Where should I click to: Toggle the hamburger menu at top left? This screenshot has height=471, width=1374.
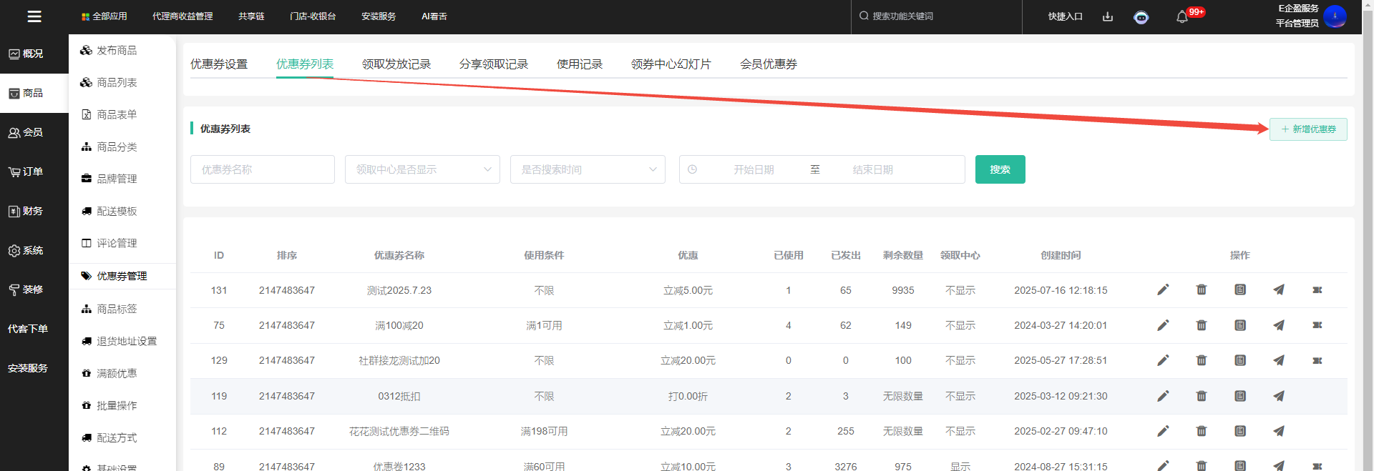(34, 16)
